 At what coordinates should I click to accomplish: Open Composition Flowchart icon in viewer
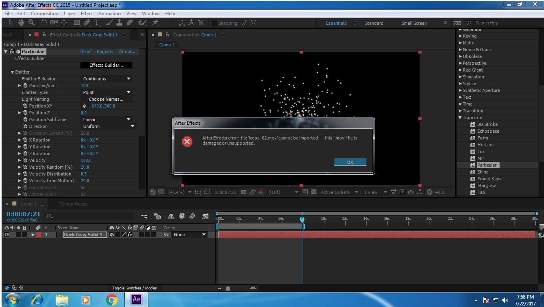click(x=420, y=192)
